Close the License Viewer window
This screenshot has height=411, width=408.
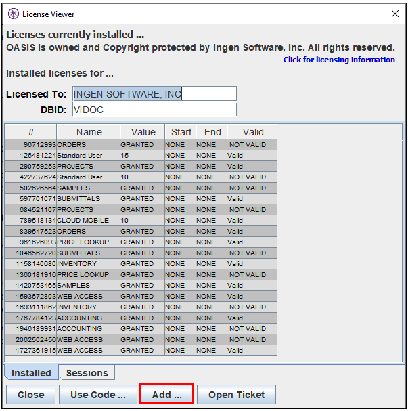coord(395,14)
